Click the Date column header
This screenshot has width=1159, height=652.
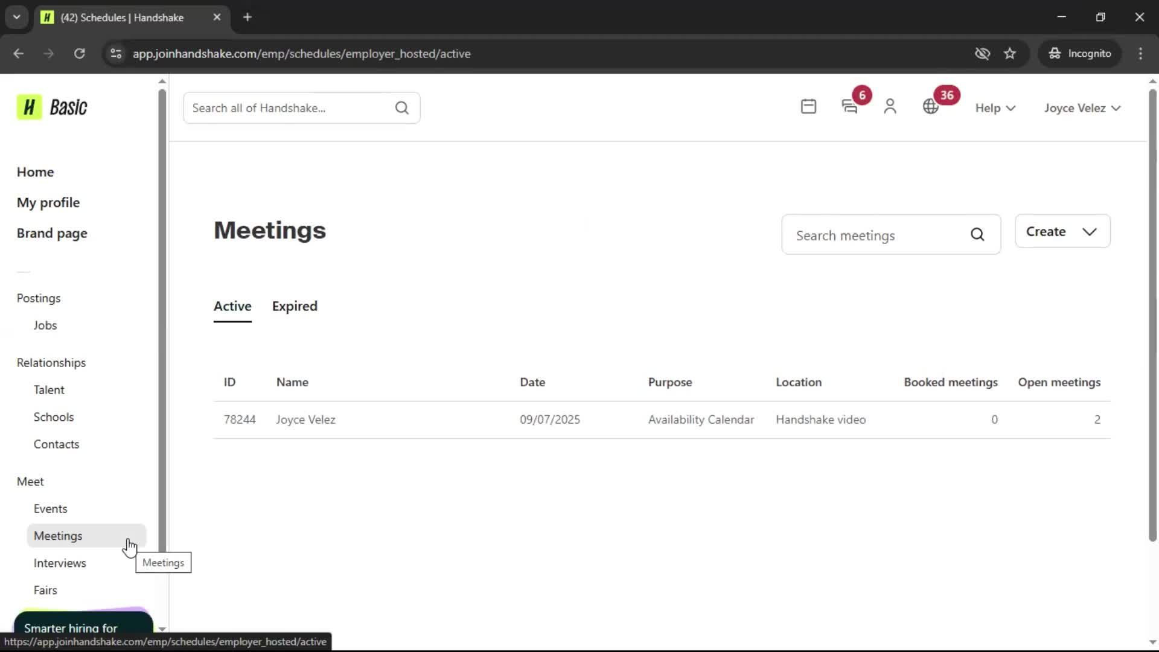[532, 382]
